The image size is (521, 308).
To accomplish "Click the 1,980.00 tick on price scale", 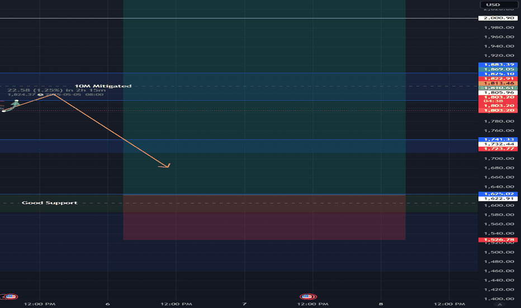I will click(499, 27).
